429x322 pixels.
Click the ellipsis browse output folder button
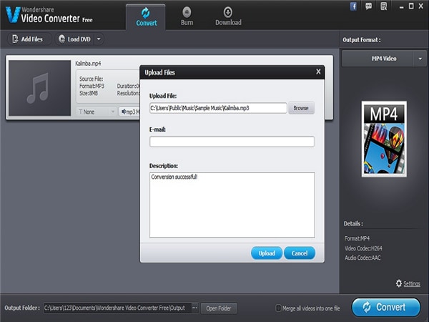coord(194,308)
